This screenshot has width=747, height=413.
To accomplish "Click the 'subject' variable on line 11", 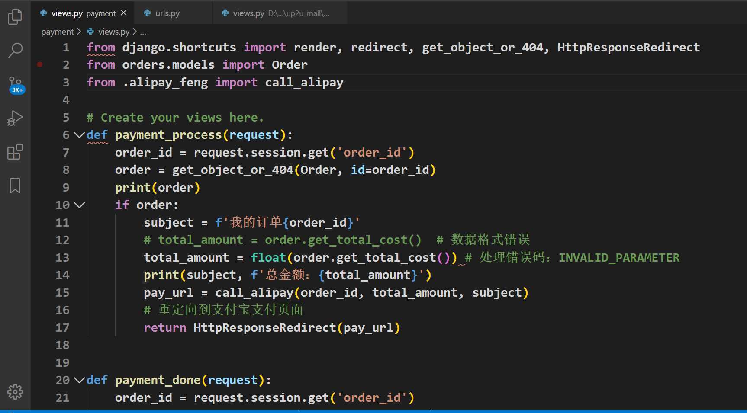I will pyautogui.click(x=168, y=223).
